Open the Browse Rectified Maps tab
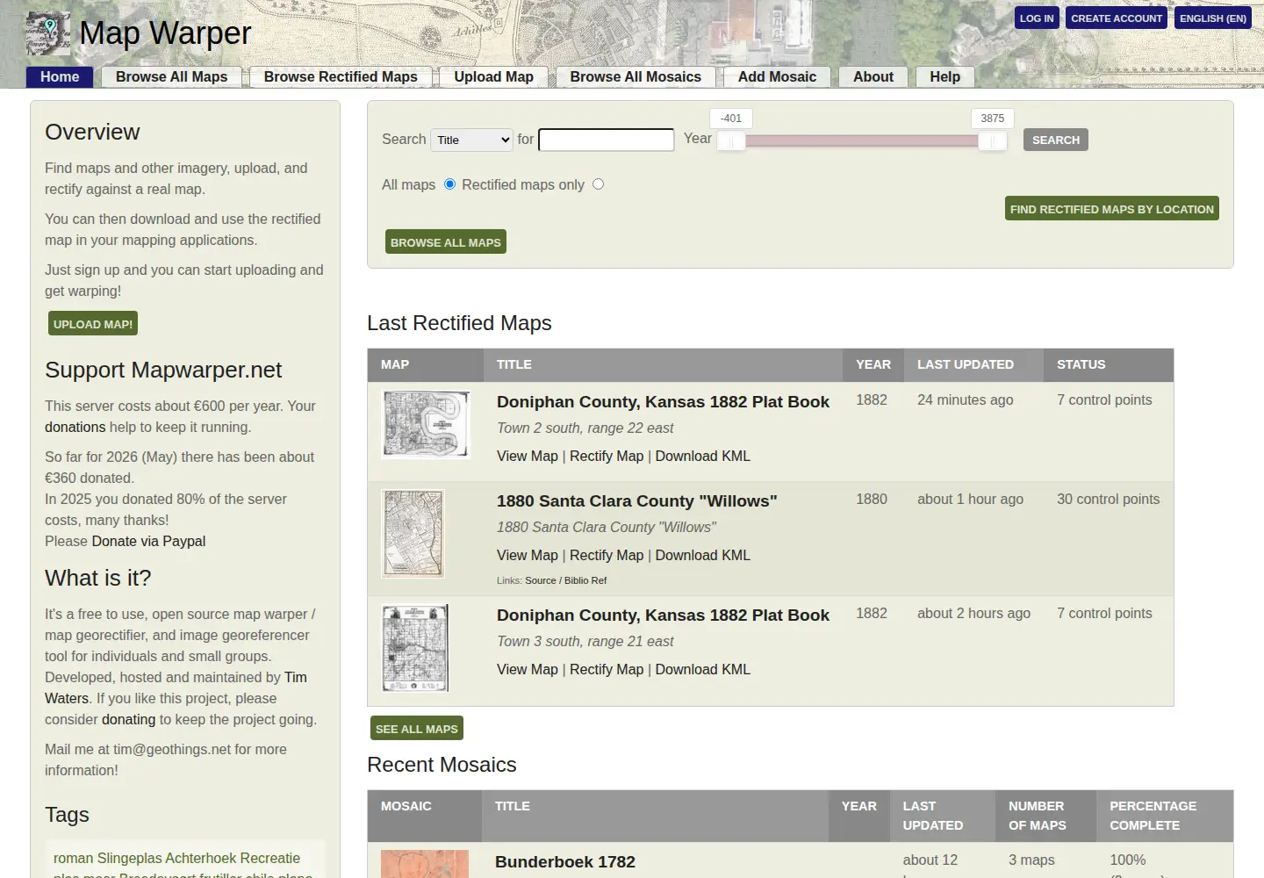1264x878 pixels. tap(341, 76)
